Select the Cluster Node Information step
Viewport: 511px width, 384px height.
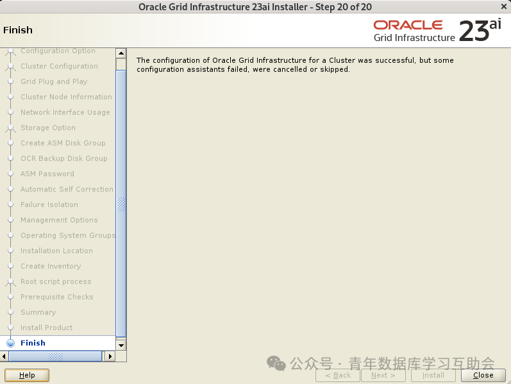[66, 97]
